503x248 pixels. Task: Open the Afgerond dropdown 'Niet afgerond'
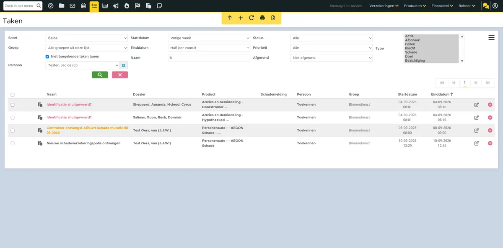[331, 58]
